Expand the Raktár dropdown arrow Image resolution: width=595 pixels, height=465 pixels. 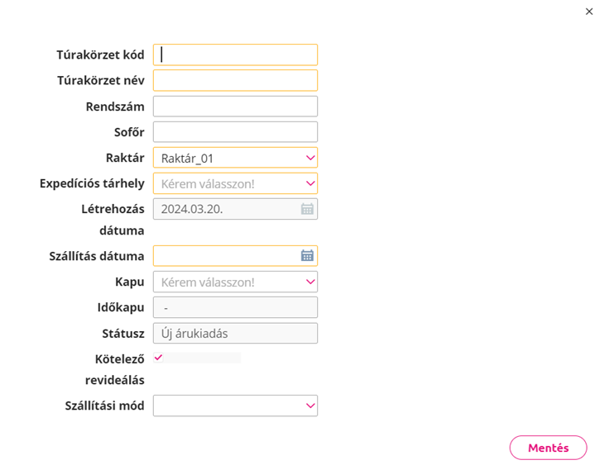click(310, 158)
